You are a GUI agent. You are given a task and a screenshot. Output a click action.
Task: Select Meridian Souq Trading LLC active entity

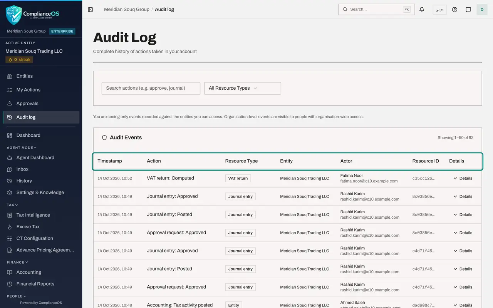tap(34, 51)
